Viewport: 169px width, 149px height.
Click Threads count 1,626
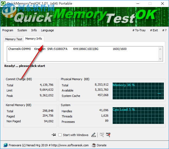pos(105,116)
